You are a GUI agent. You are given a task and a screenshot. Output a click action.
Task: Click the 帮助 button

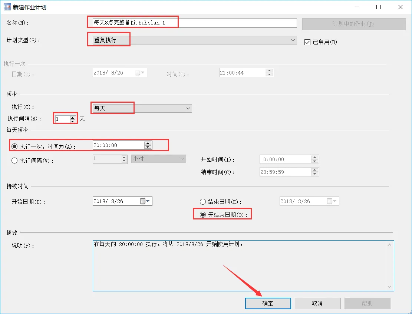pyautogui.click(x=367, y=303)
